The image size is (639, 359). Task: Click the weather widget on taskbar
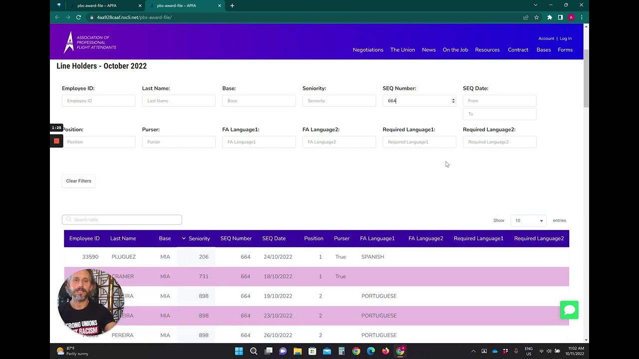point(73,351)
